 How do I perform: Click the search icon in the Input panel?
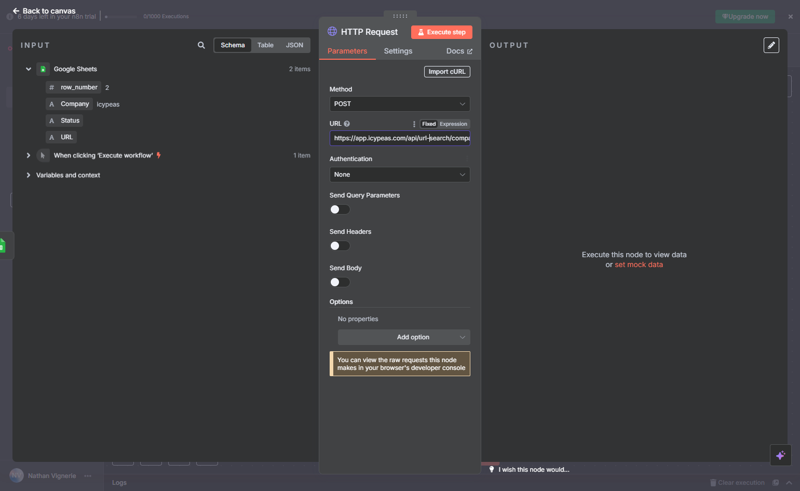click(x=201, y=45)
